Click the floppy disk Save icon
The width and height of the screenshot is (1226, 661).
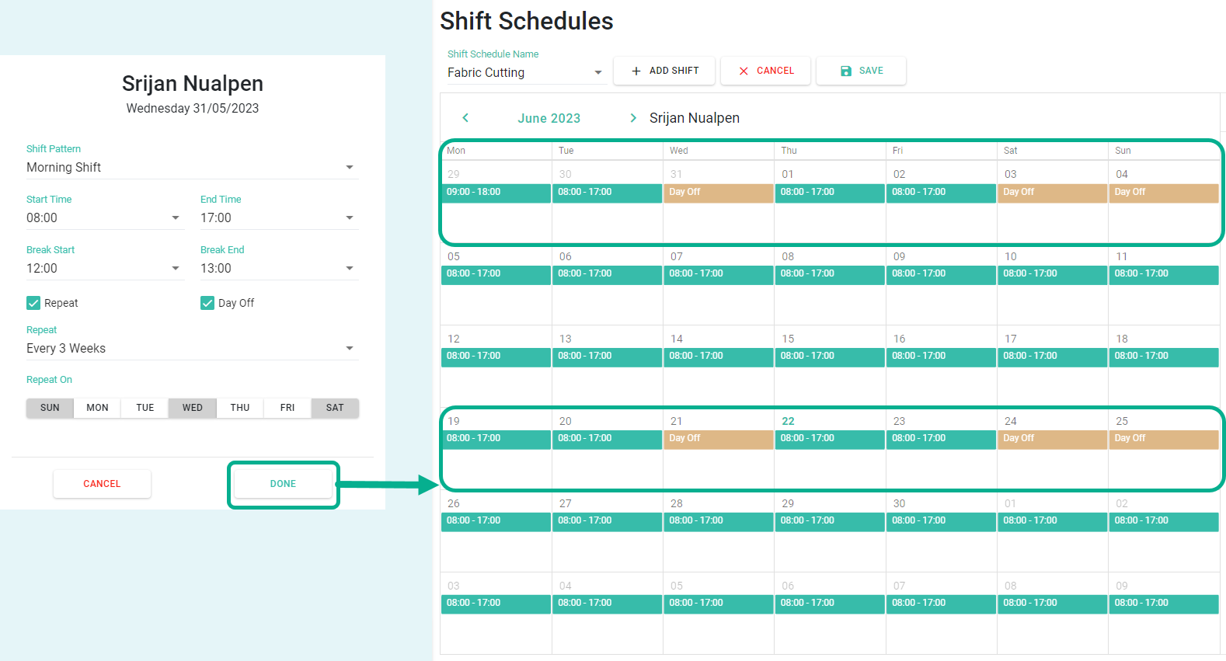pyautogui.click(x=846, y=71)
